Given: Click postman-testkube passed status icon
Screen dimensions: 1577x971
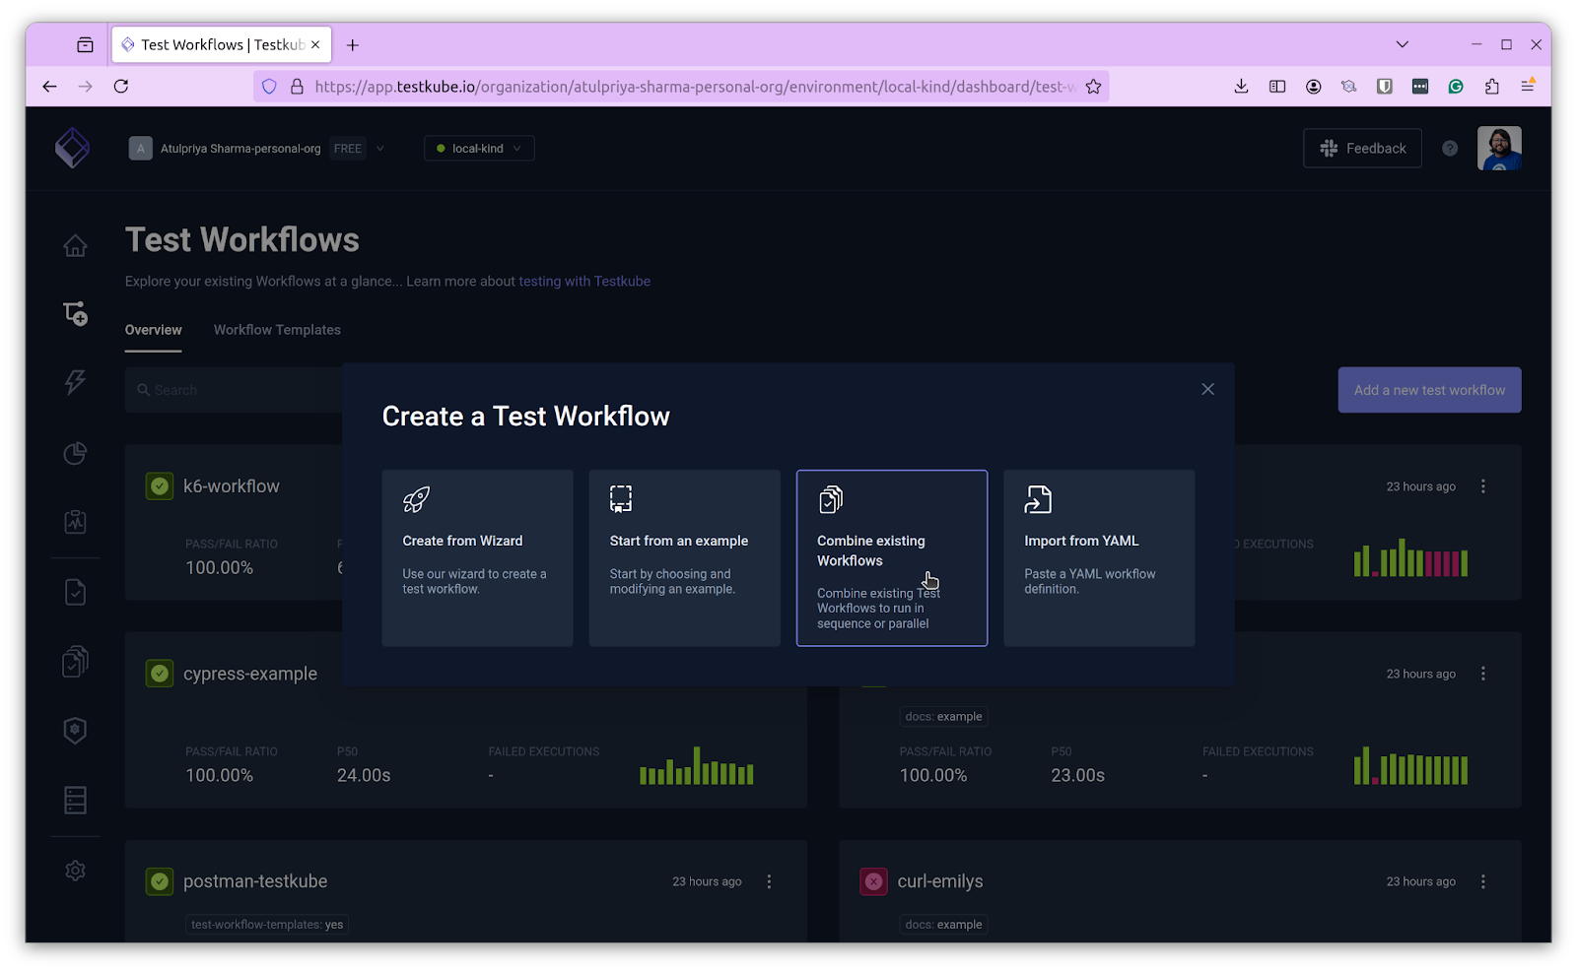Looking at the screenshot, I should tap(160, 881).
